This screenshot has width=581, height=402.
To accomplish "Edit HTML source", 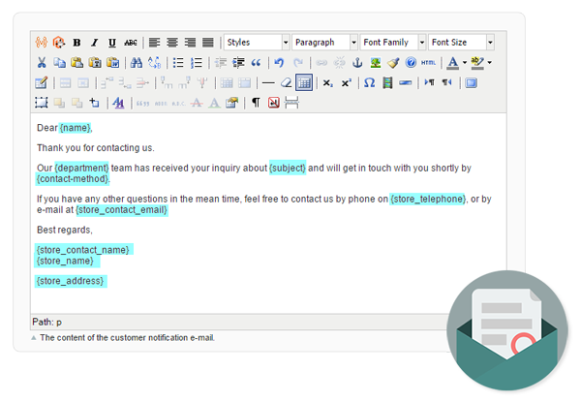I will 428,63.
